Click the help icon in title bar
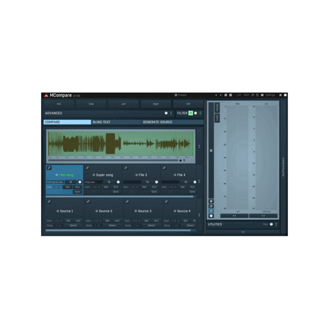Viewport: 329px width, 329px height. [x=285, y=95]
